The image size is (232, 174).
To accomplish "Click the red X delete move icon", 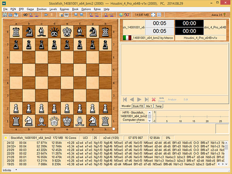I will point(154,99).
